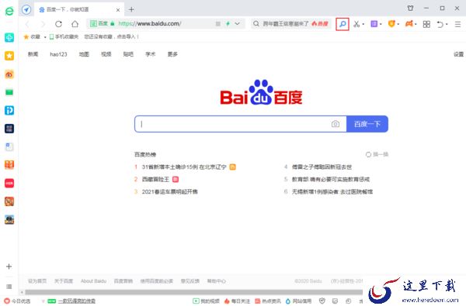
Task: Click the orange shield security icon
Action: pyautogui.click(x=391, y=24)
